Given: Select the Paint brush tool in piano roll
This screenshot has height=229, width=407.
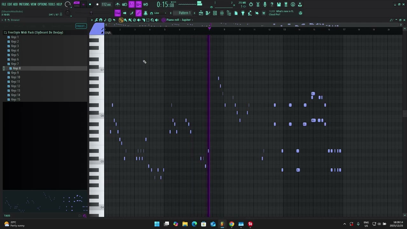Looking at the screenshot, I should 126,20.
